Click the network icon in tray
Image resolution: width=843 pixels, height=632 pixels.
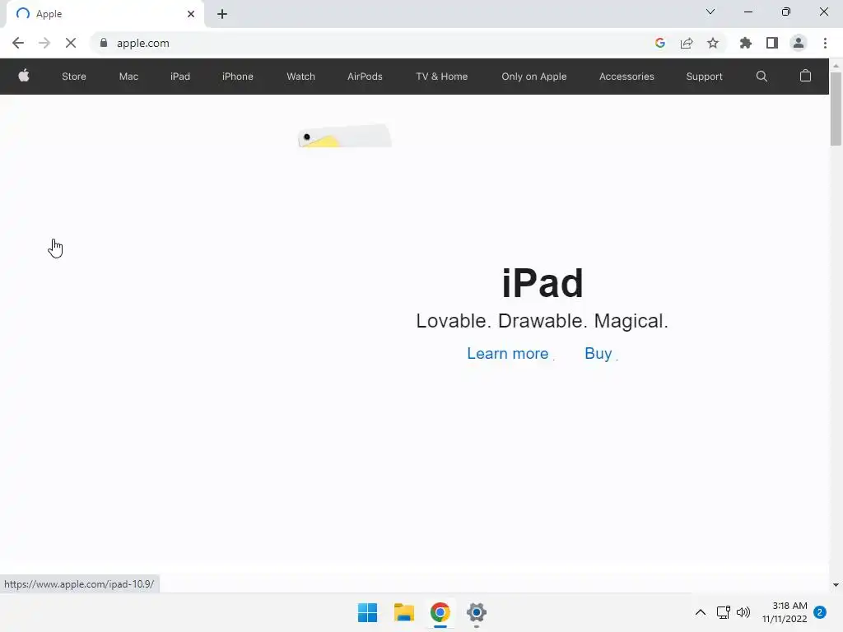point(723,612)
